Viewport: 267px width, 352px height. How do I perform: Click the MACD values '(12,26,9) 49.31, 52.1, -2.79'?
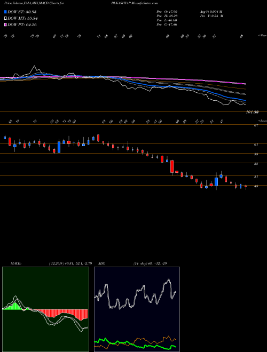(70, 263)
